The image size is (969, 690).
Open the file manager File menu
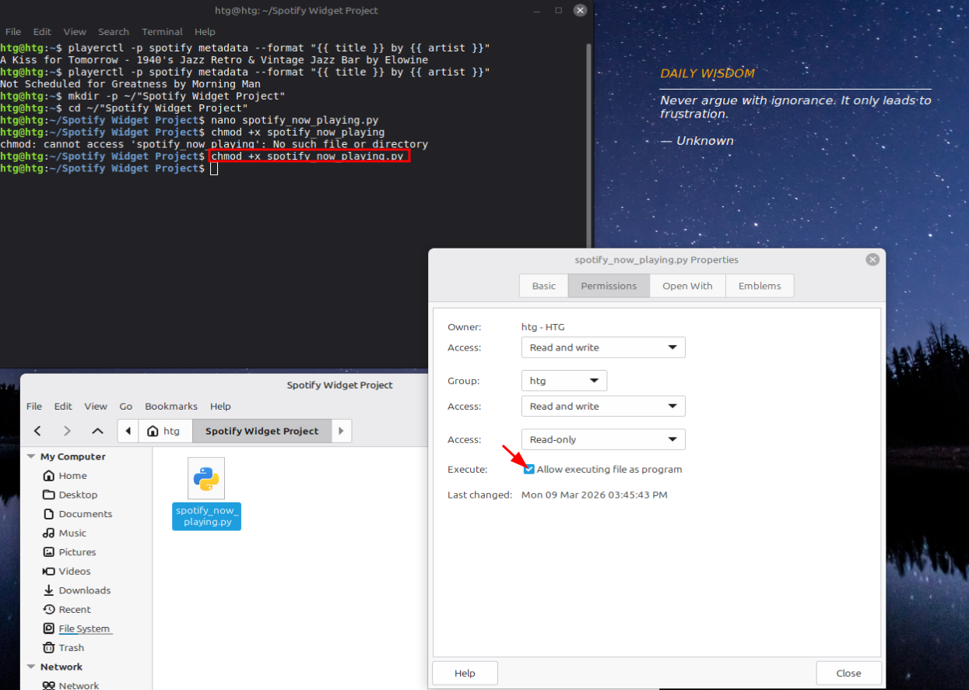click(34, 407)
